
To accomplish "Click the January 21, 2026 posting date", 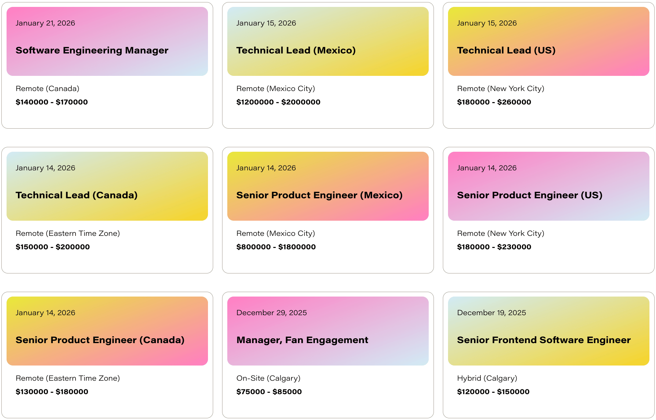I will (45, 23).
